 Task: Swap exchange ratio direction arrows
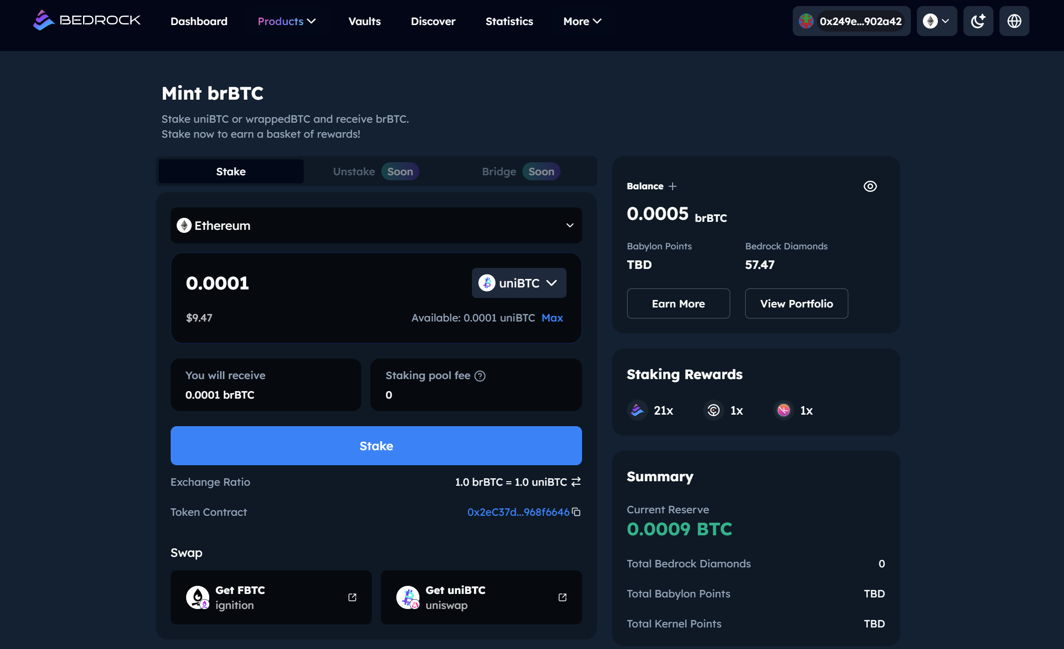[x=576, y=482]
